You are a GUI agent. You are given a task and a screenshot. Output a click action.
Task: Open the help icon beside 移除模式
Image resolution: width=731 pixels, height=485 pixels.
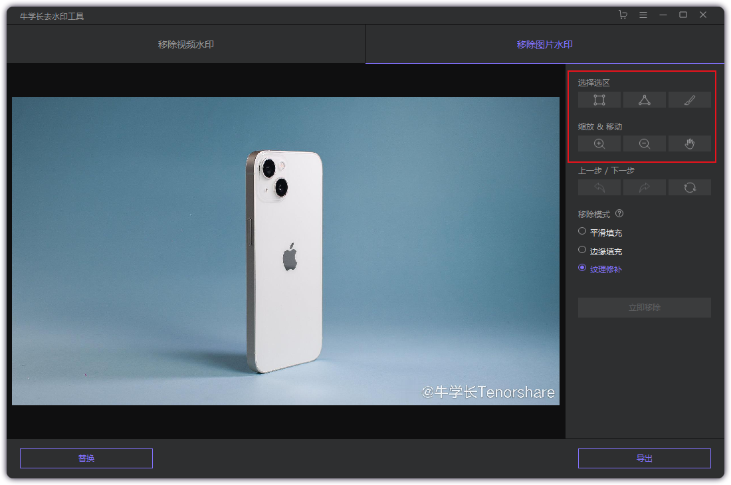click(619, 214)
